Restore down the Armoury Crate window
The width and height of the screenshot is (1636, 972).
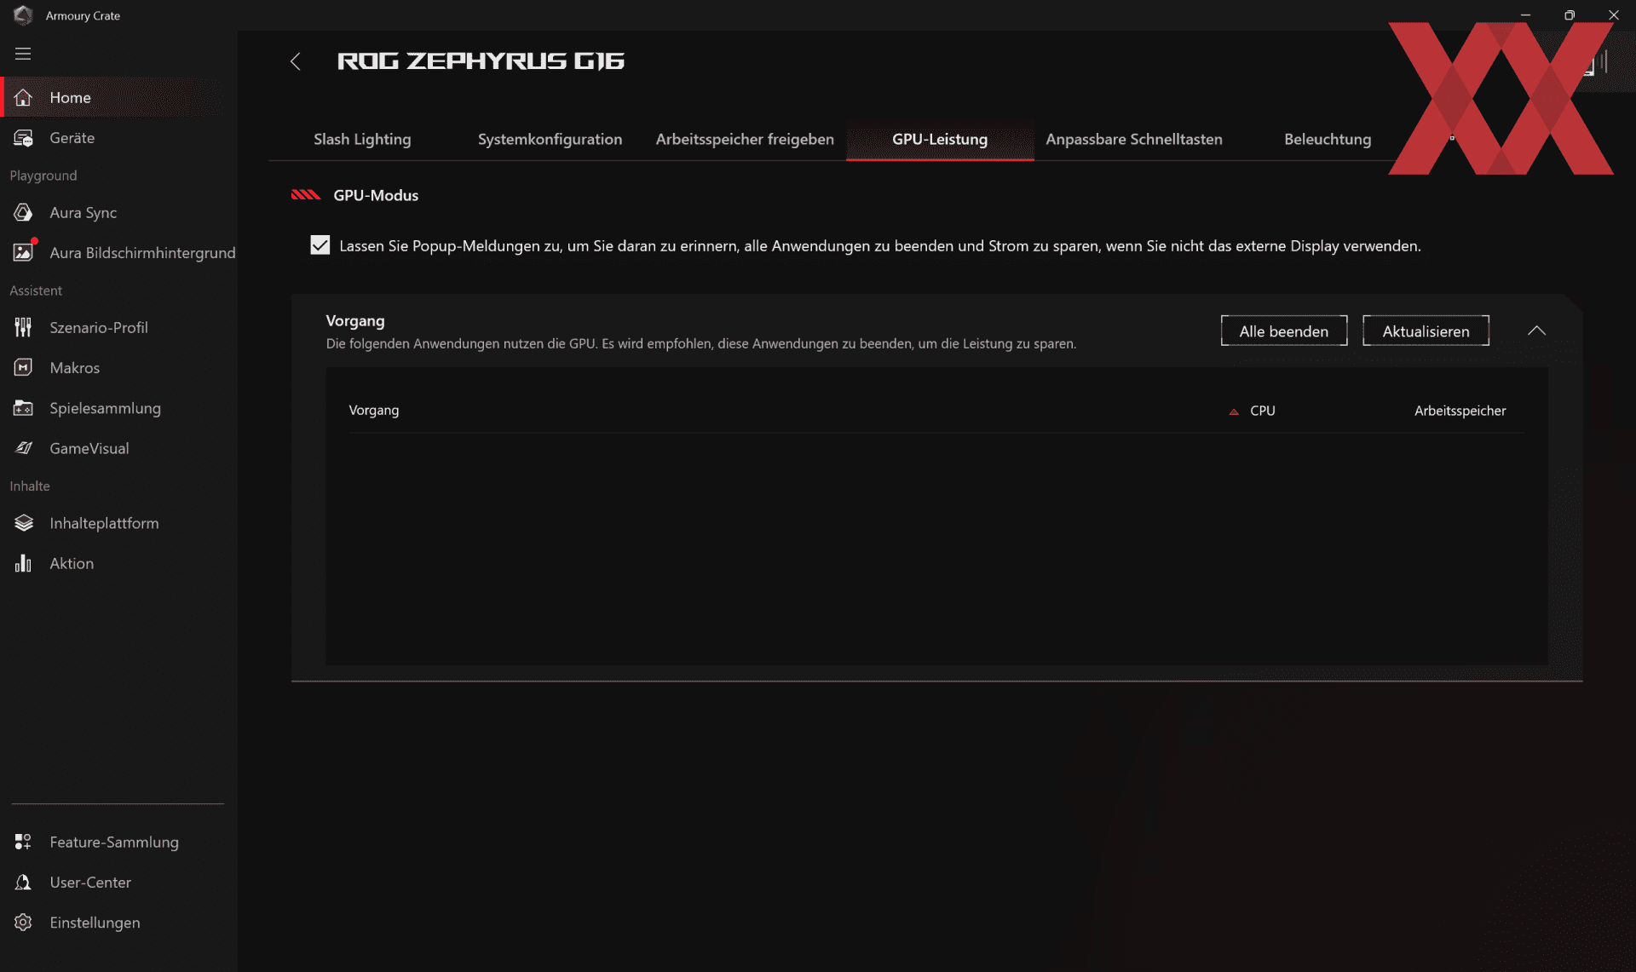[1570, 15]
